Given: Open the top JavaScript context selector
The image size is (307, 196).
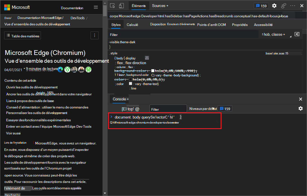Looking at the screenshot, I should tap(130, 109).
